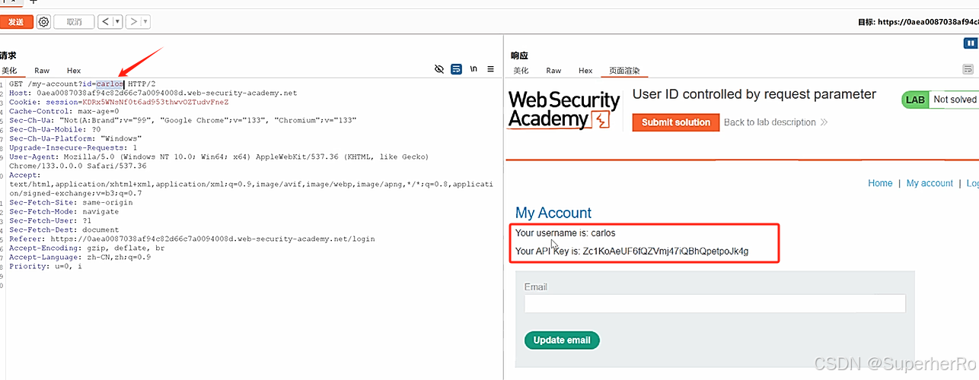
Task: Open Repeater send settings gear
Action: (x=43, y=22)
